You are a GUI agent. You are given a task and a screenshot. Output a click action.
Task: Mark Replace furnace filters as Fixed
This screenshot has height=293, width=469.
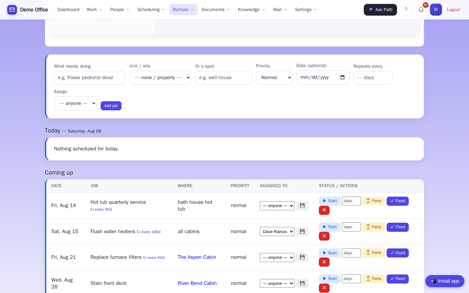[398, 253]
